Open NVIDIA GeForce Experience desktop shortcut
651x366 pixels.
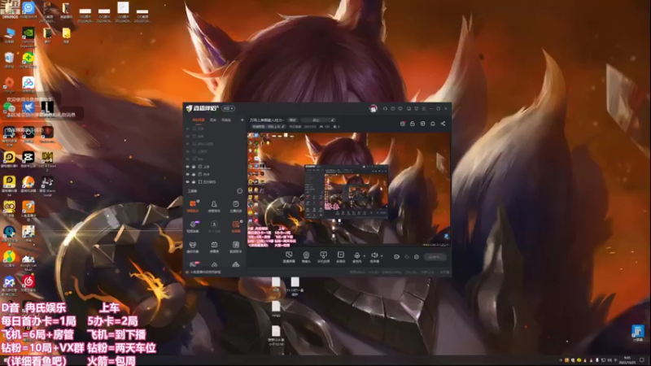click(x=28, y=37)
